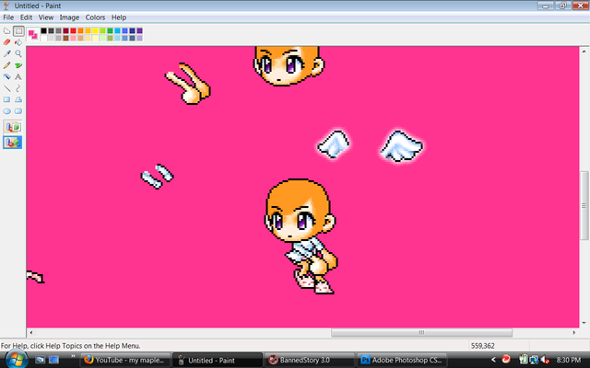Click the foreground/background color indicator box
The width and height of the screenshot is (590, 368).
tap(33, 34)
